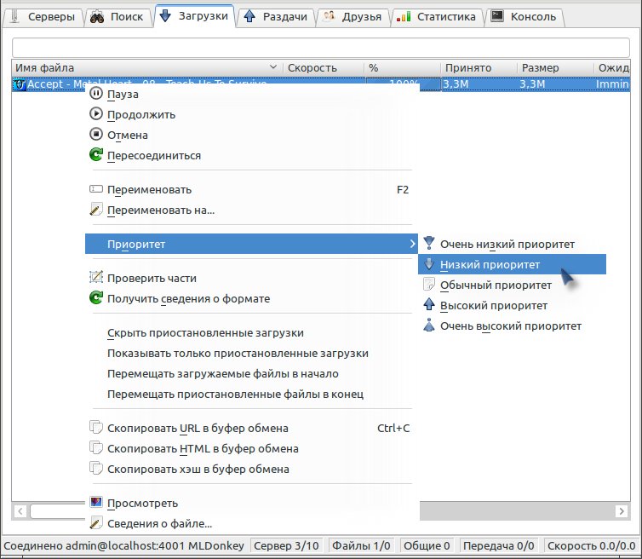Viewport: 642px width, 559px height.
Task: Choose 'Получить сведения о формате'
Action: 251,298
